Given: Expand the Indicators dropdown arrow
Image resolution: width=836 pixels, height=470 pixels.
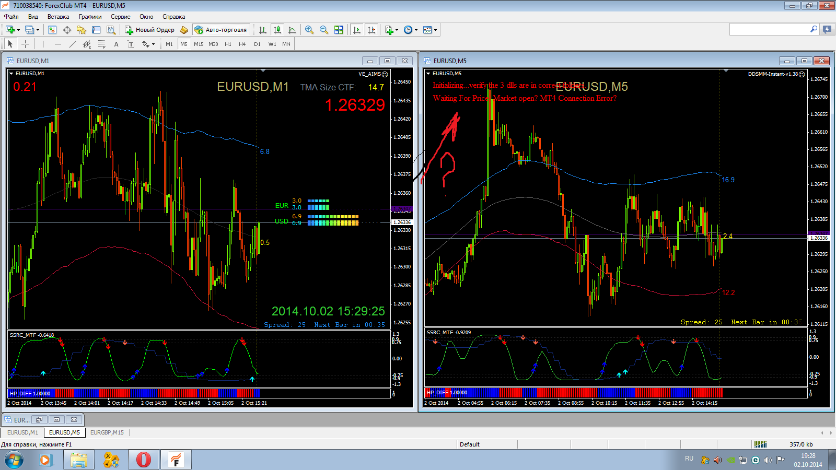Looking at the screenshot, I should coord(397,30).
